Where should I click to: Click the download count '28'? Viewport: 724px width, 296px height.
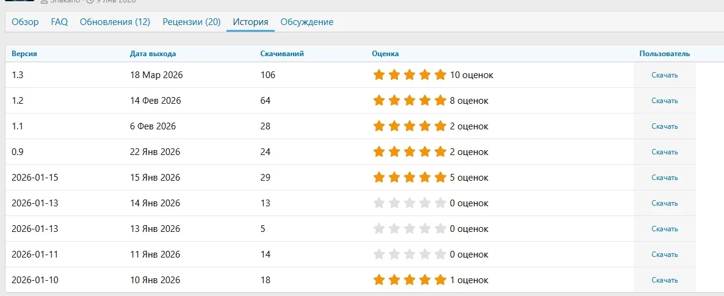pos(266,126)
